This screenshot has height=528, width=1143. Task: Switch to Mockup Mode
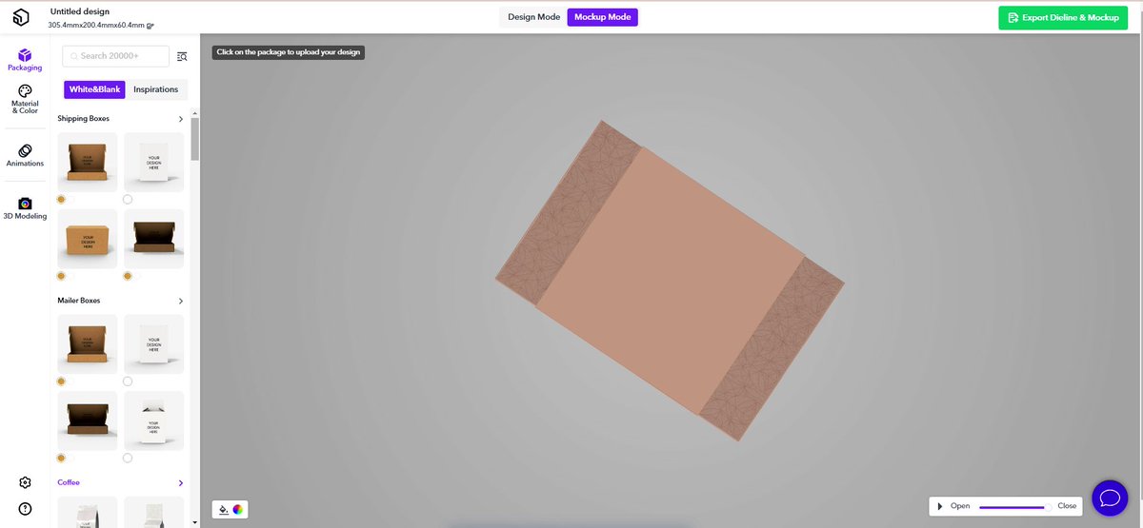pos(602,17)
